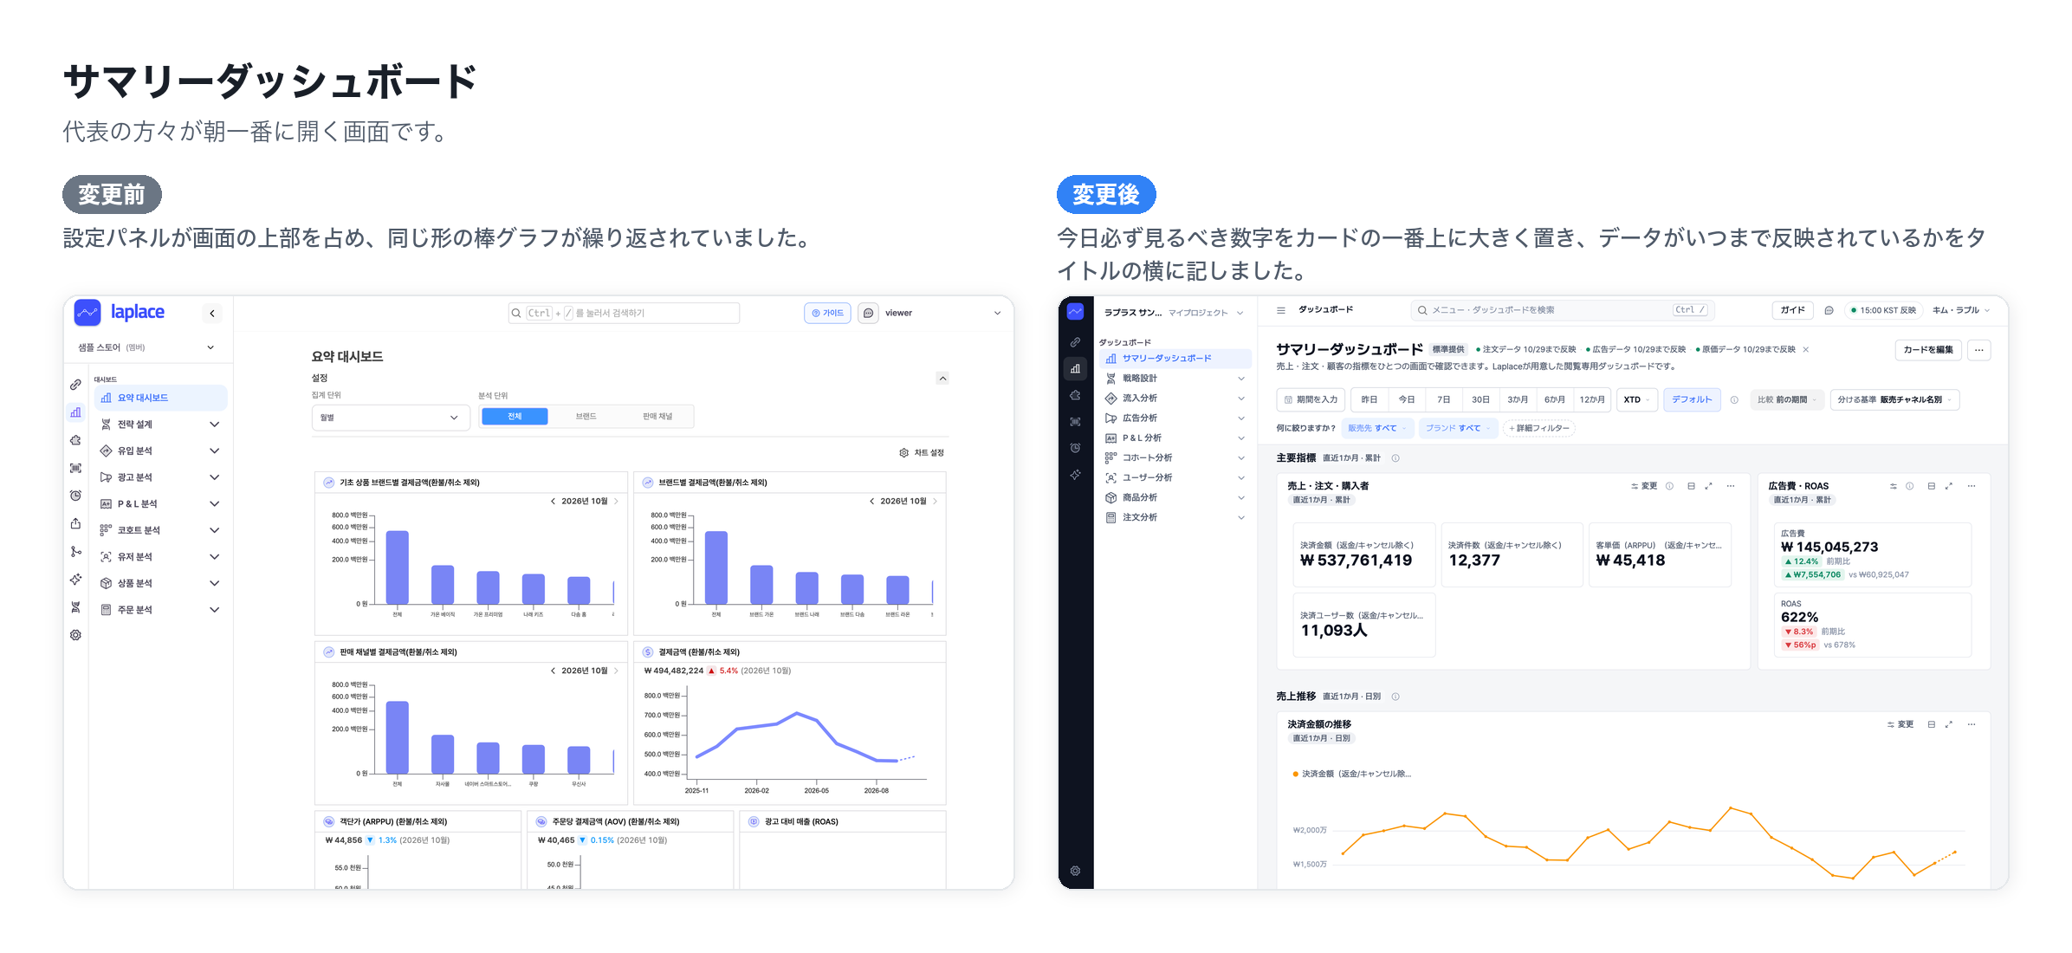Click the デフォルト button

(x=1692, y=399)
